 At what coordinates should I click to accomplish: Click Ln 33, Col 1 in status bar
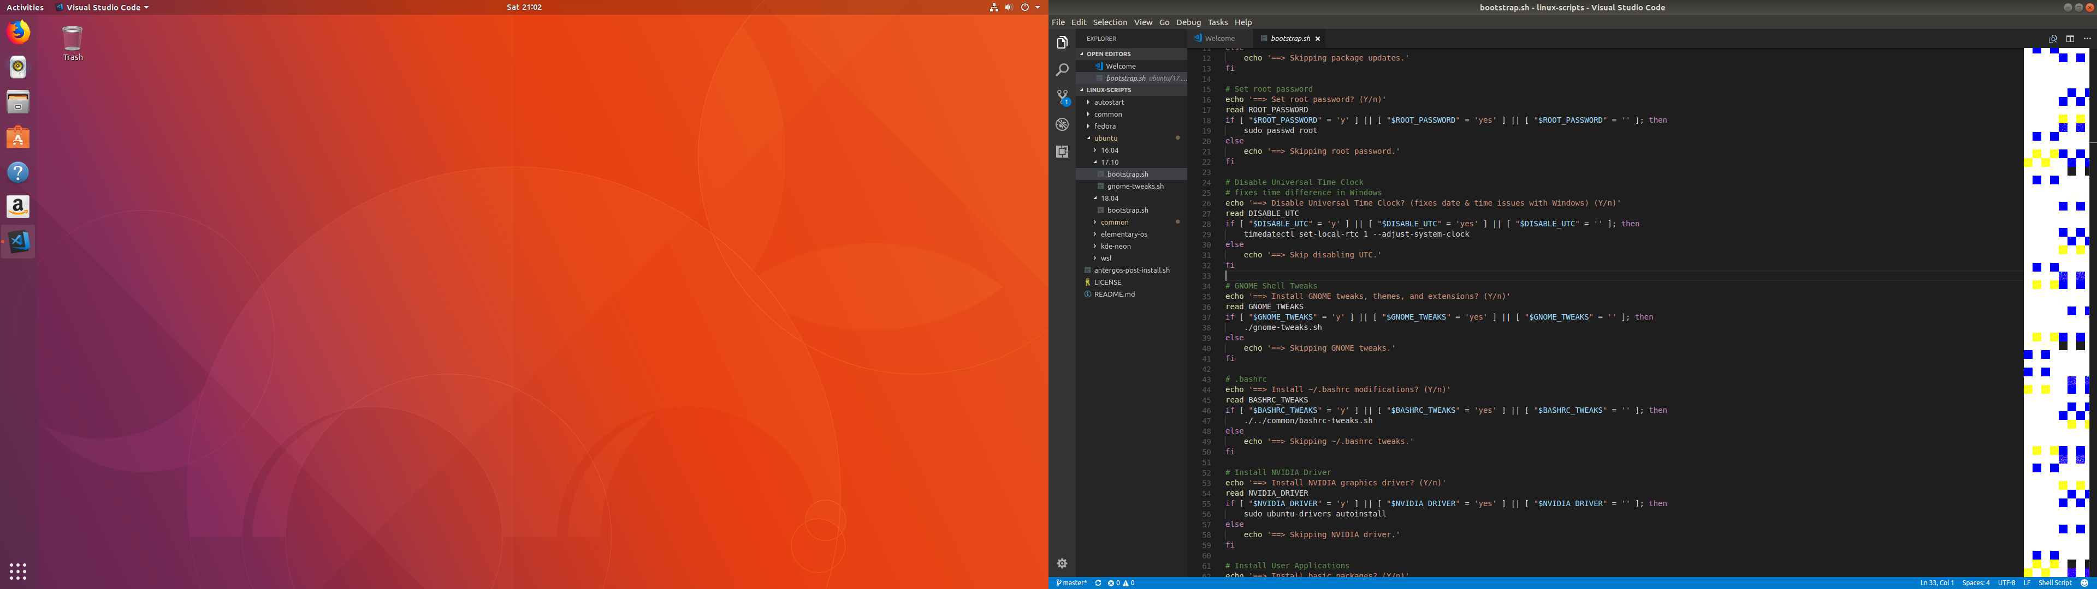click(x=1936, y=582)
